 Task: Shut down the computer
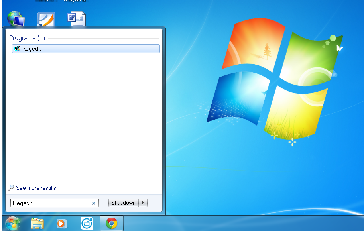[x=123, y=203]
